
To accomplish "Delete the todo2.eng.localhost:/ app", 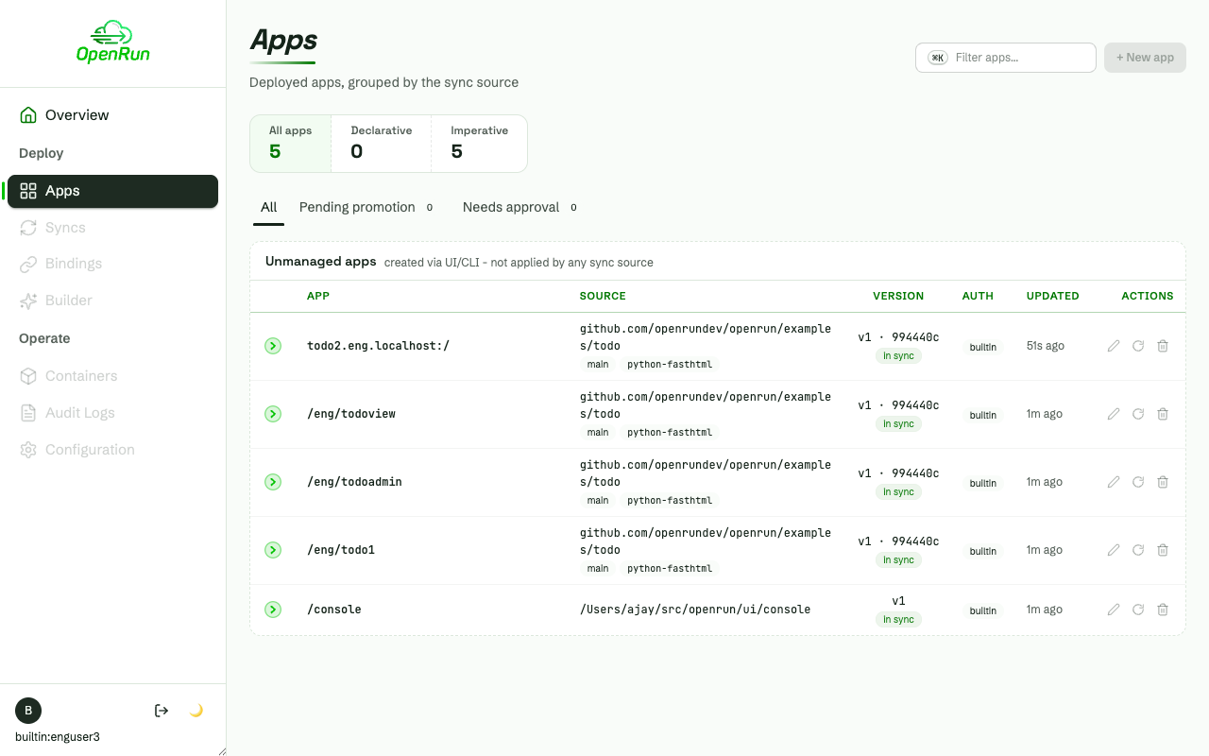I will coord(1163,346).
